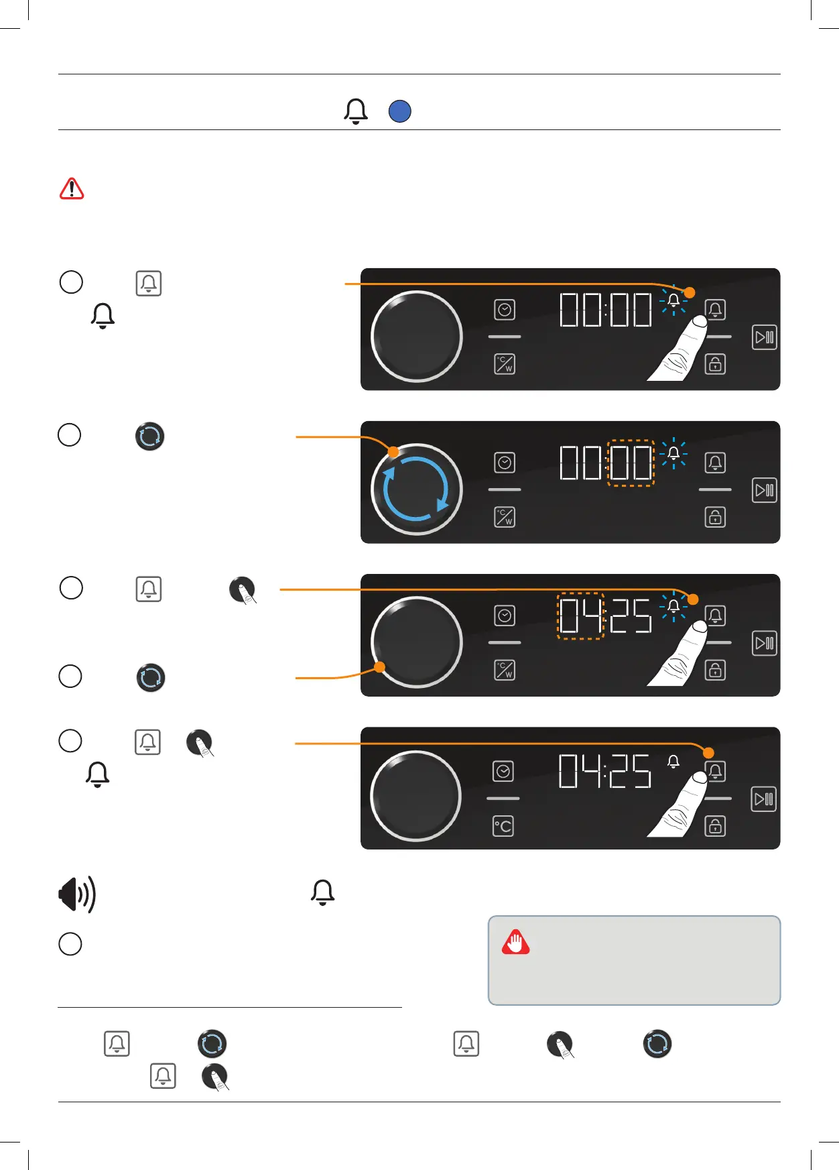Click the bell icon in the page header
The image size is (839, 1170).
coord(356,111)
